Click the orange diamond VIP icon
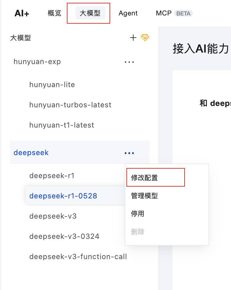Viewport: 231px width, 290px height. 145,38
